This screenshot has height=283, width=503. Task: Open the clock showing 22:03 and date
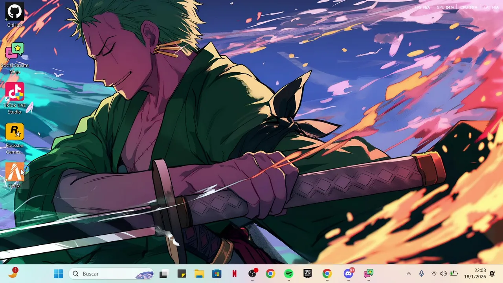475,274
